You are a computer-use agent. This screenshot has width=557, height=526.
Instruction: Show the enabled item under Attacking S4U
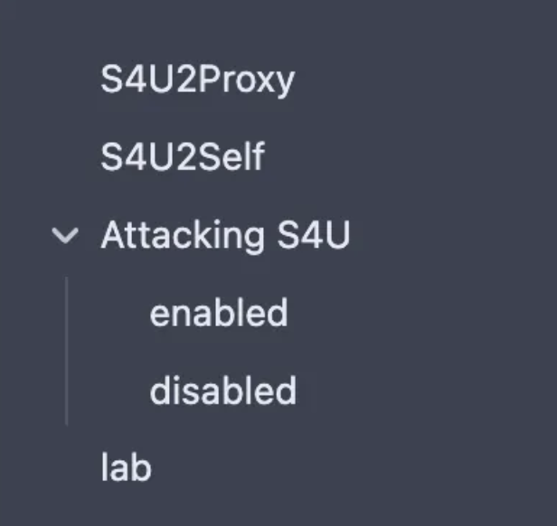pos(218,314)
